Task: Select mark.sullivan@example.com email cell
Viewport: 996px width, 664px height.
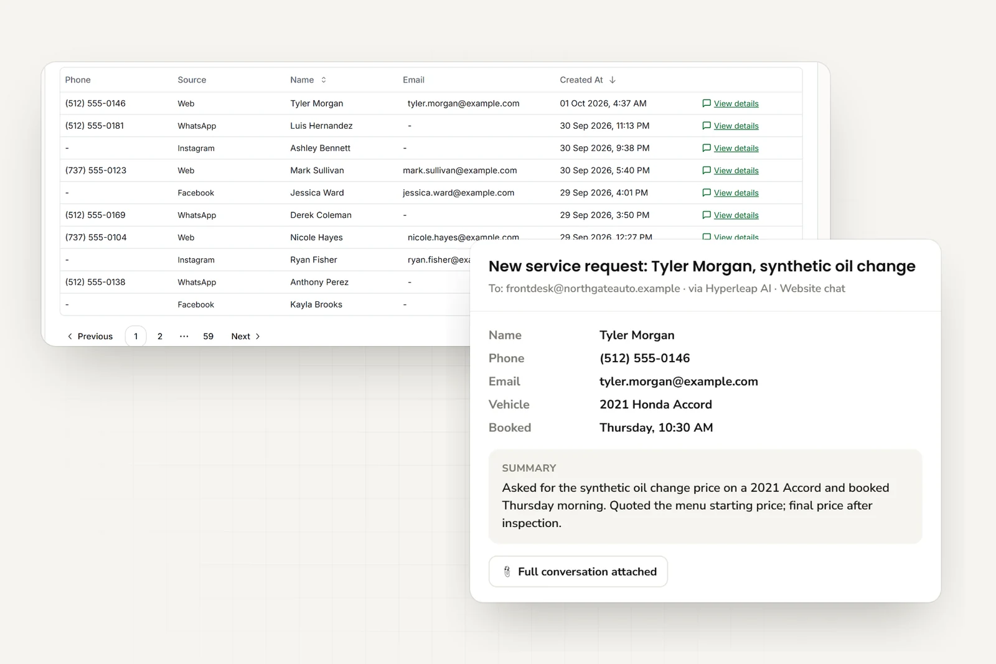Action: pyautogui.click(x=459, y=171)
